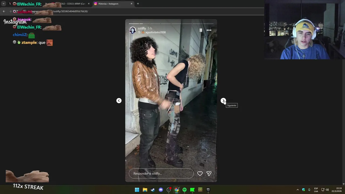Image resolution: width=345 pixels, height=194 pixels.
Task: Open the Windows Start menu
Action: coord(137,190)
